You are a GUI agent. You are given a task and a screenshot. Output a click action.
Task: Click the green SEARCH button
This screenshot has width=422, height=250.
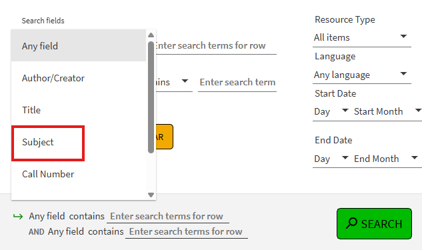tap(374, 223)
